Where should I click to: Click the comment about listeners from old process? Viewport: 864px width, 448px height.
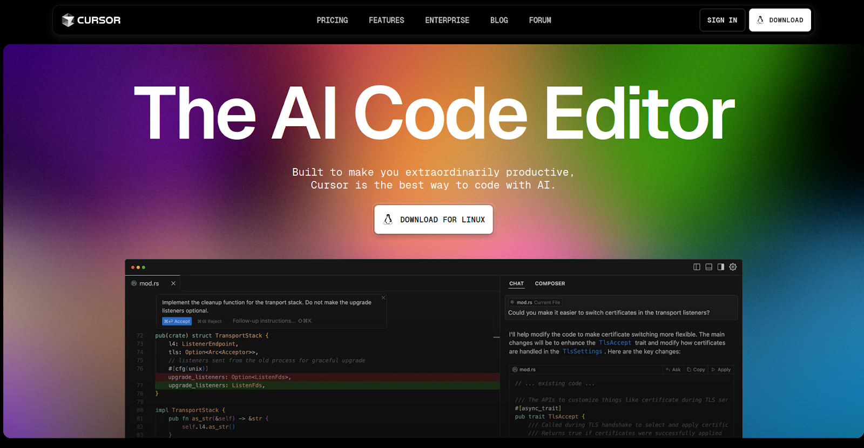coord(267,361)
